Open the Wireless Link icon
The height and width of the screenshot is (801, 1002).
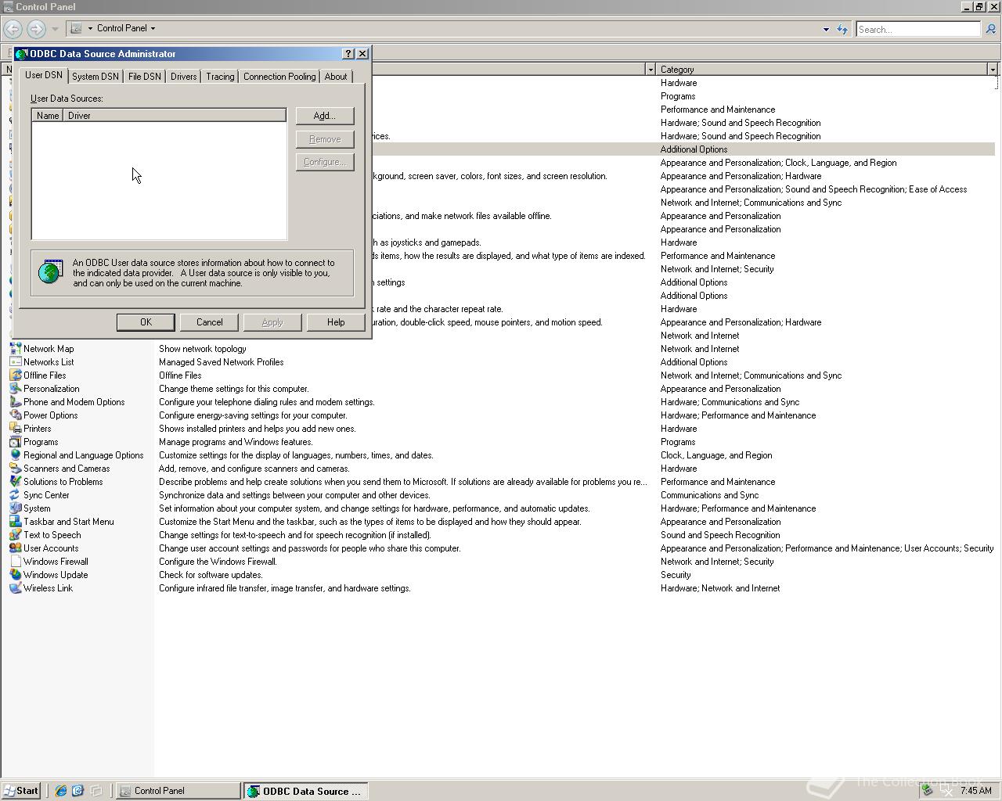pyautogui.click(x=15, y=588)
